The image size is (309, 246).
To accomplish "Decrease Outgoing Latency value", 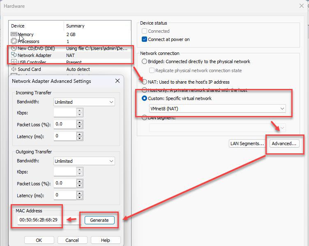I will pos(80,197).
